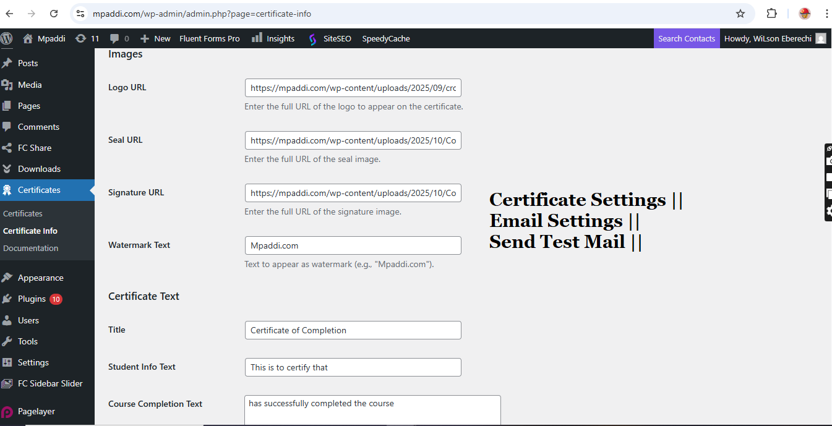Screen dimensions: 832x426
Task: Click the Pagelayer icon in sidebar
Action: 7,412
